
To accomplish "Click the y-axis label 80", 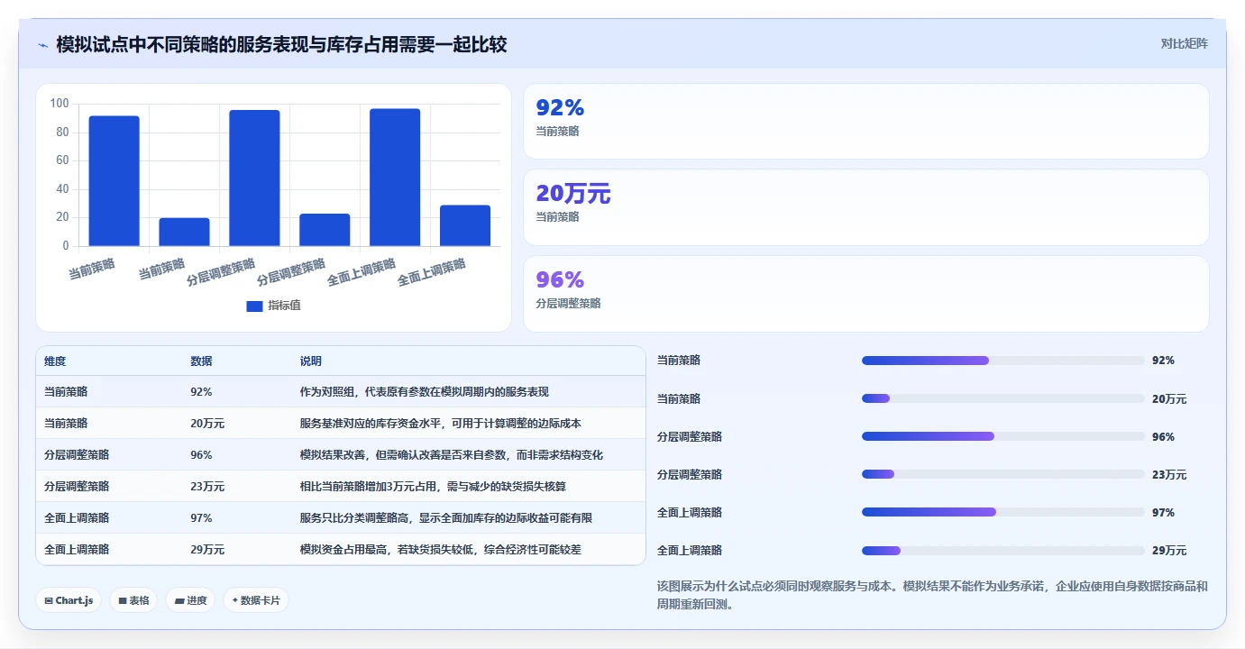I will (62, 133).
